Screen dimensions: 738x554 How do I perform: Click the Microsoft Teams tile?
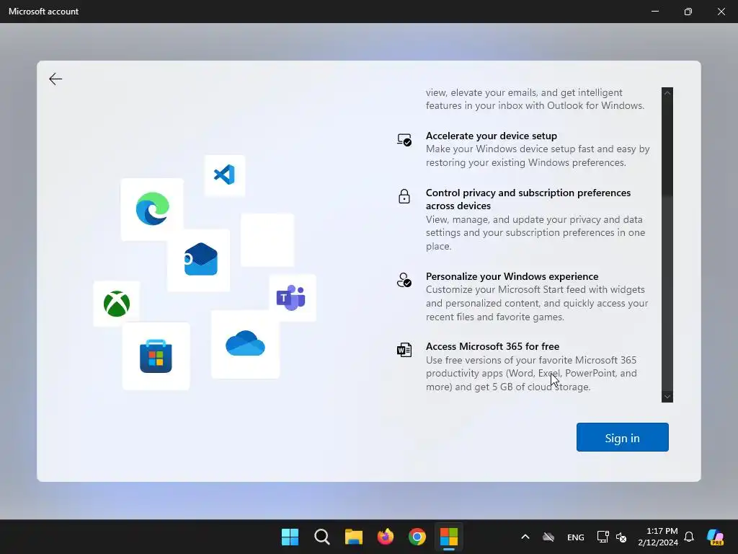pos(293,298)
